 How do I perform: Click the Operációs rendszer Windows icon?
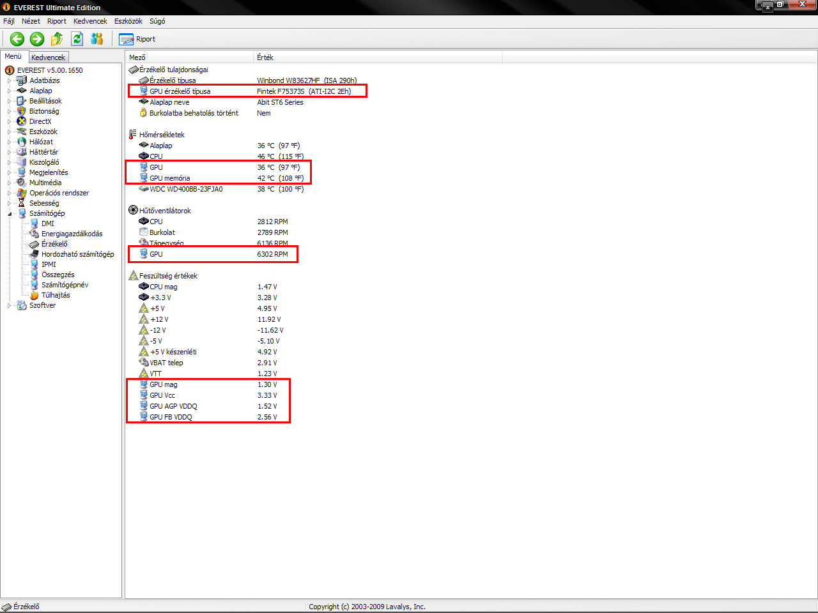[22, 193]
